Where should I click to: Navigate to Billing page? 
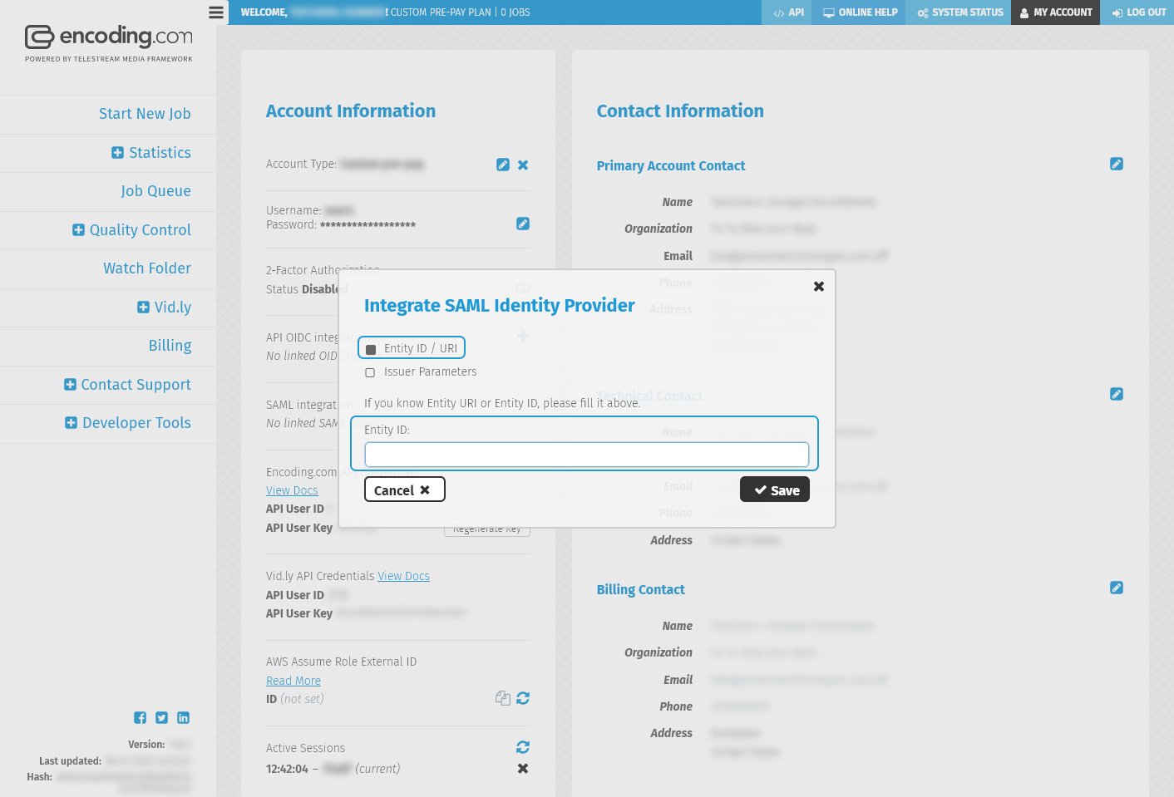[170, 346]
